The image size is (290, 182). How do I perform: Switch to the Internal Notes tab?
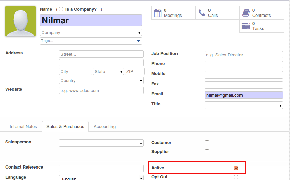(23, 127)
